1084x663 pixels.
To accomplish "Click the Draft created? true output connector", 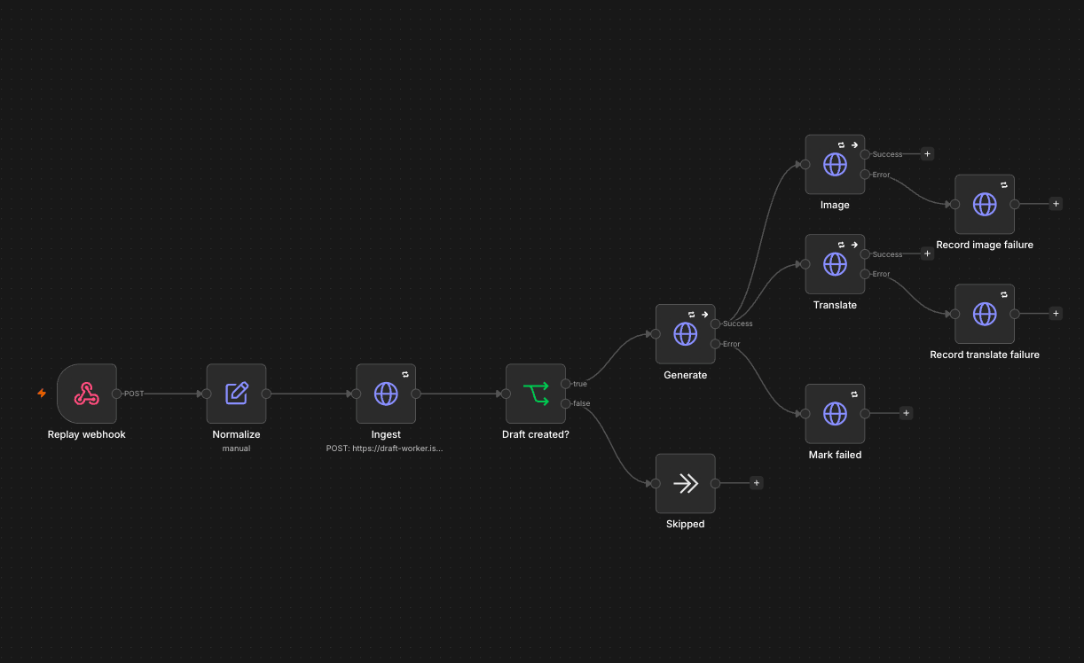I will point(566,384).
